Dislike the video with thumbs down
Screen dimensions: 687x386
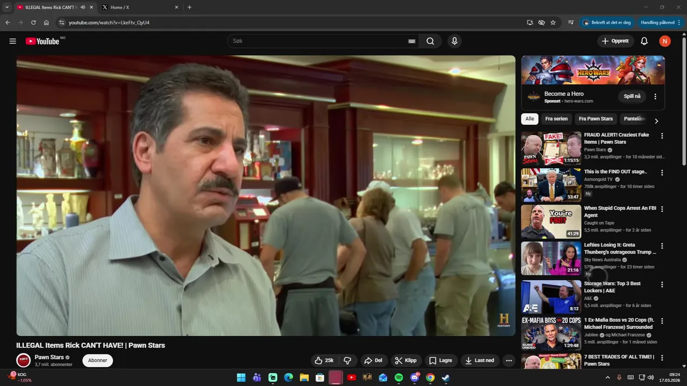click(x=347, y=360)
